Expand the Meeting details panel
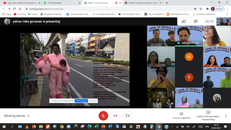 [17, 116]
